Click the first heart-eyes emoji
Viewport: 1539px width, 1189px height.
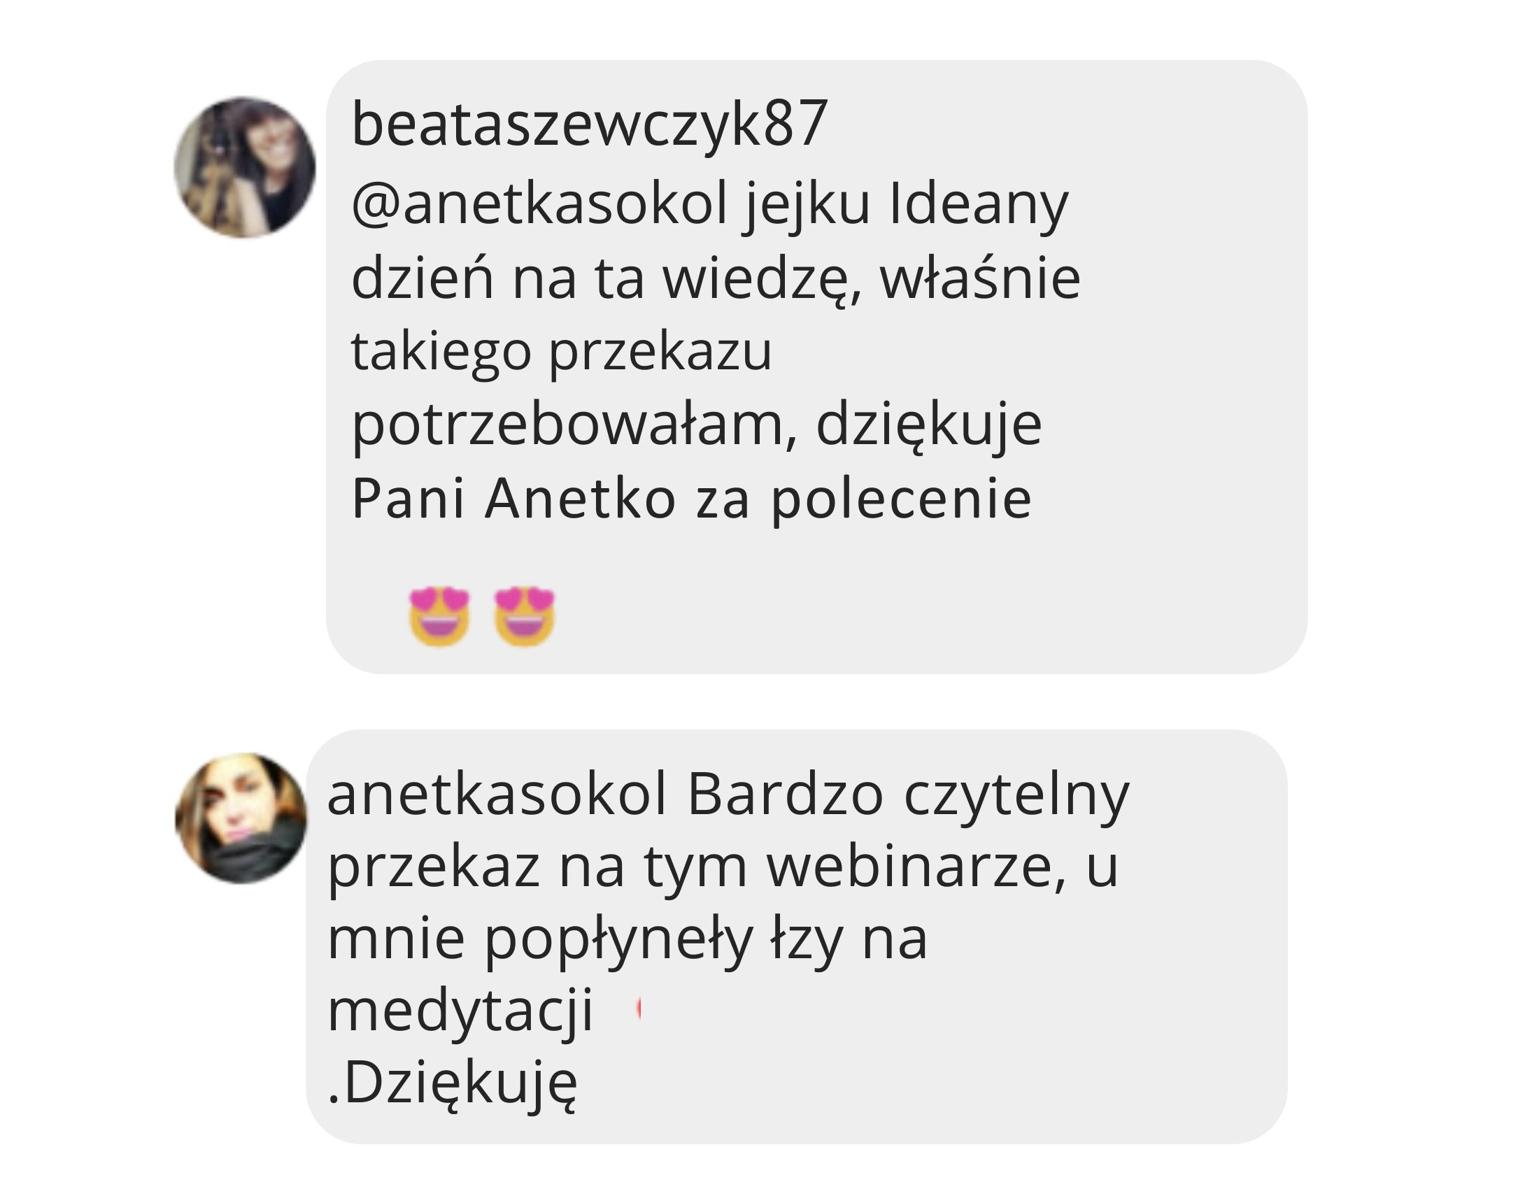click(x=440, y=616)
